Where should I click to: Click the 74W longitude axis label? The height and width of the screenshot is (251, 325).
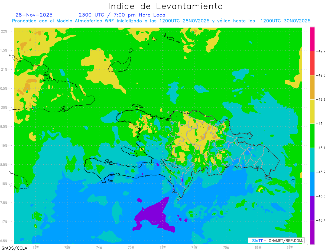[99, 247]
